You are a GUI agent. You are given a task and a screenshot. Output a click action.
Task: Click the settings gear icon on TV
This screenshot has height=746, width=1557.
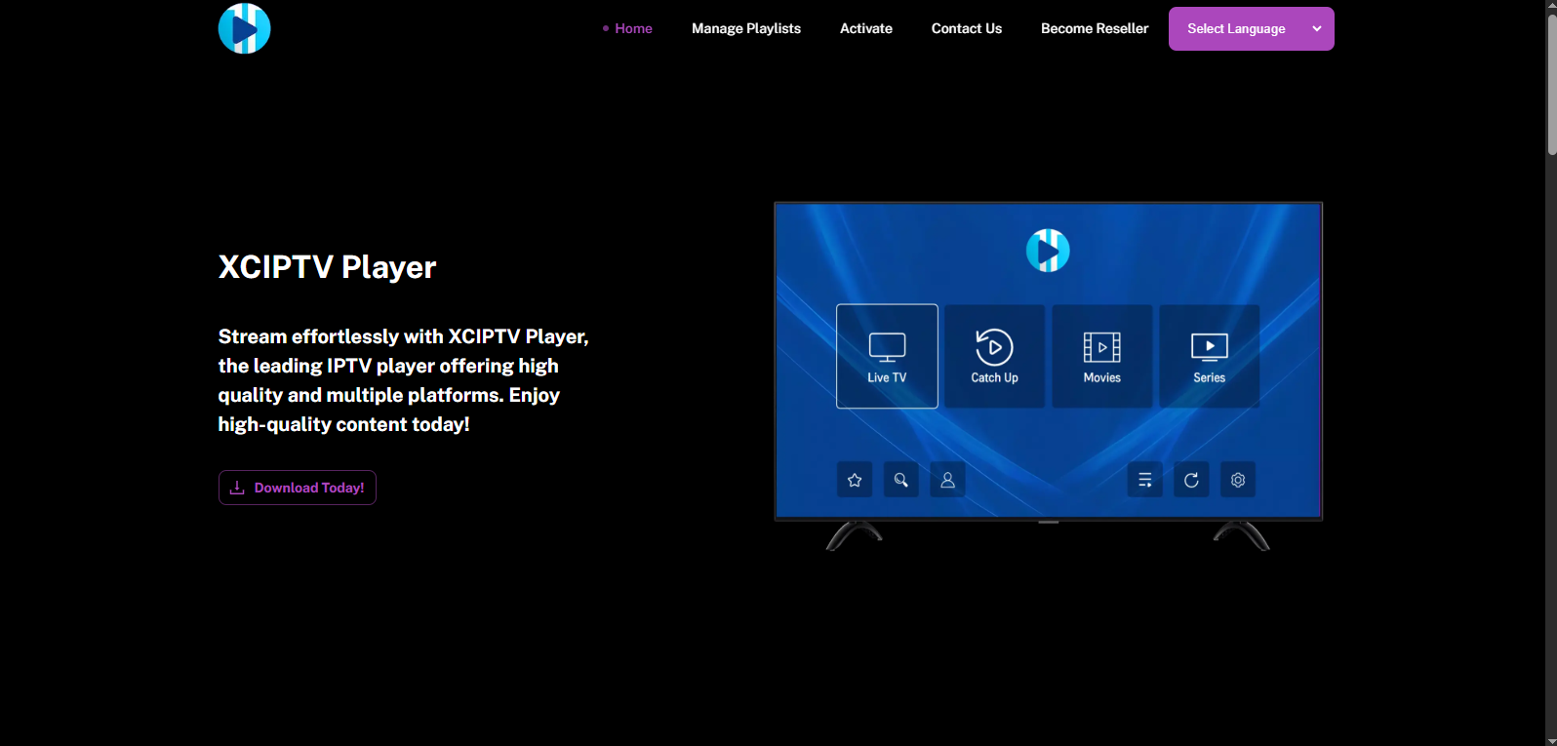coord(1238,480)
